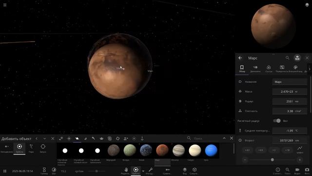Open the Поверхность tab
Image resolution: width=312 pixels, height=176 pixels.
tap(282, 68)
